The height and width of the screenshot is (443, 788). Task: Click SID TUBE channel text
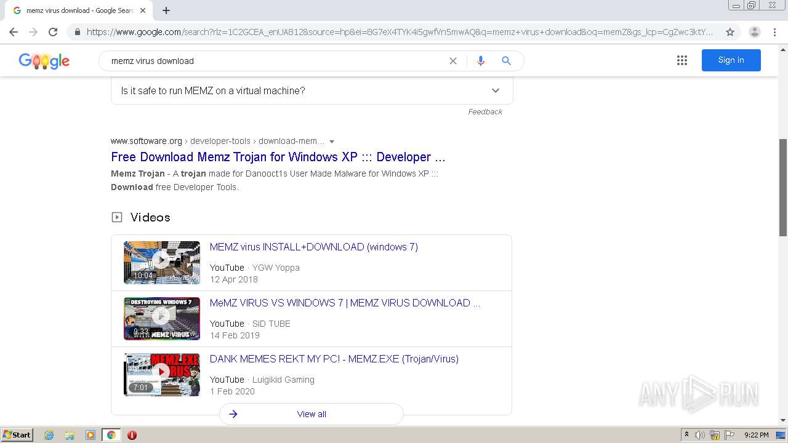pos(271,324)
